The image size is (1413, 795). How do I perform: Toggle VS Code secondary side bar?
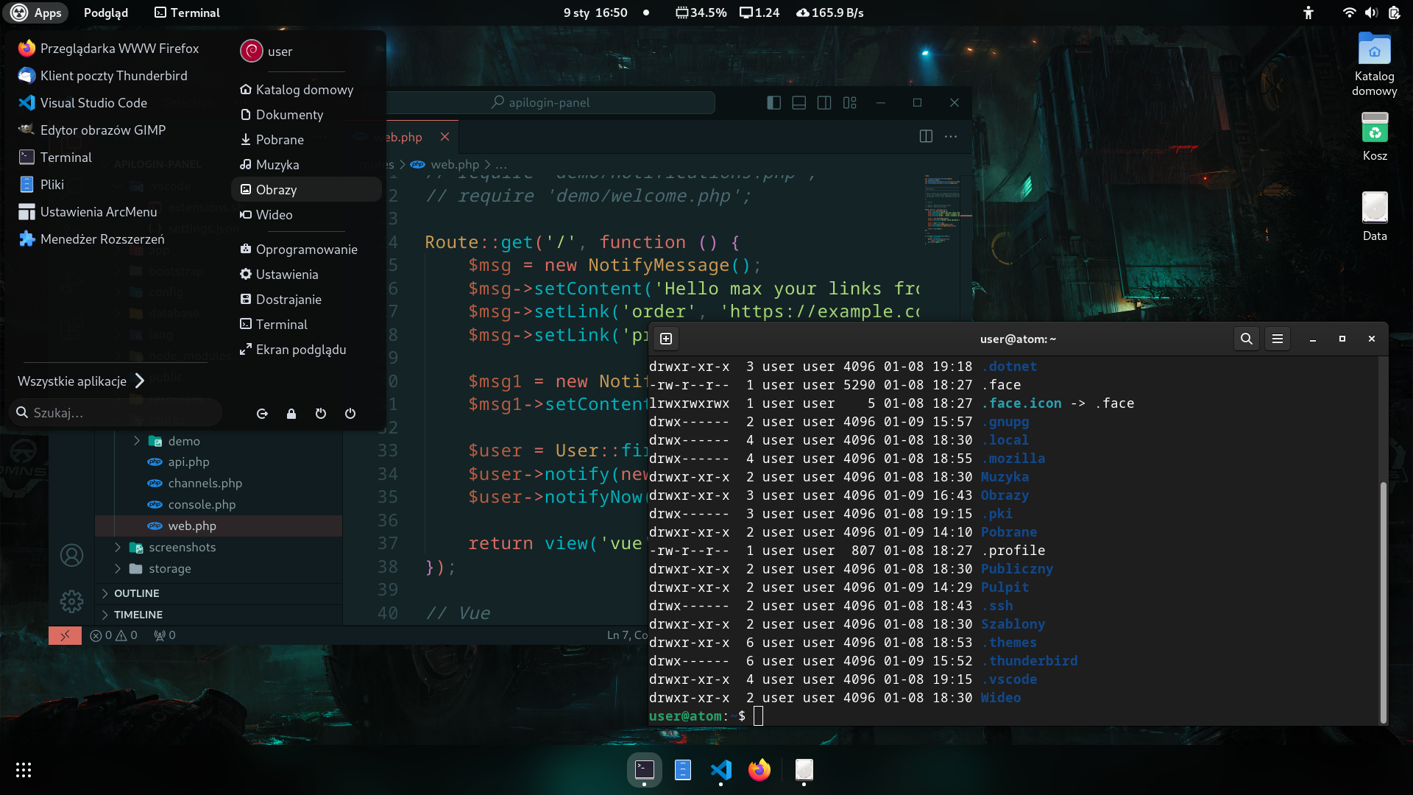click(x=824, y=103)
